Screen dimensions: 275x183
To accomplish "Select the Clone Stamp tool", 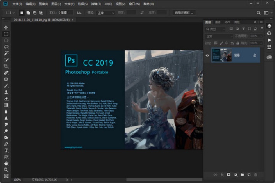I will [6, 92].
